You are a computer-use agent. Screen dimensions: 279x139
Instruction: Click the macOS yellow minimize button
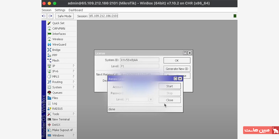click(49, 3)
